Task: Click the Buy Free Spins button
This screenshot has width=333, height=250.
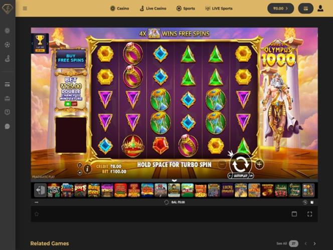Action: [x=71, y=58]
